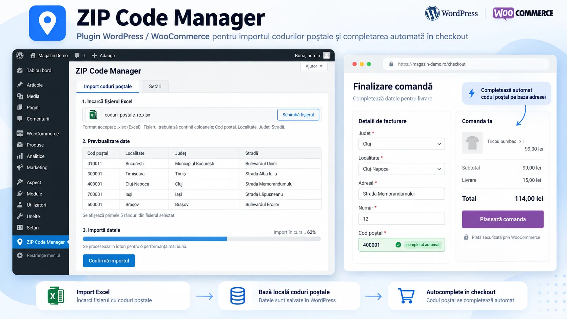This screenshot has width=567, height=319.
Task: Click the Tricou bumbac product thumbnail
Action: pos(472,143)
